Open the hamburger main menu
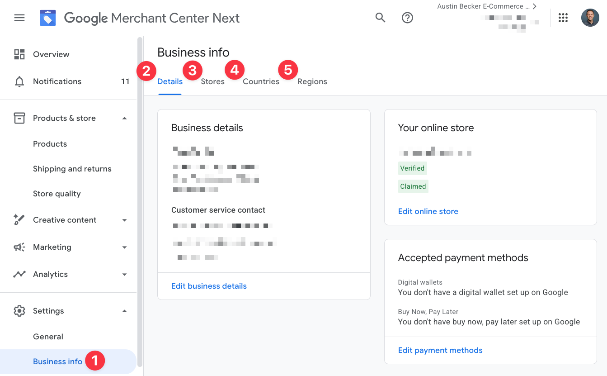This screenshot has width=607, height=376. (19, 18)
